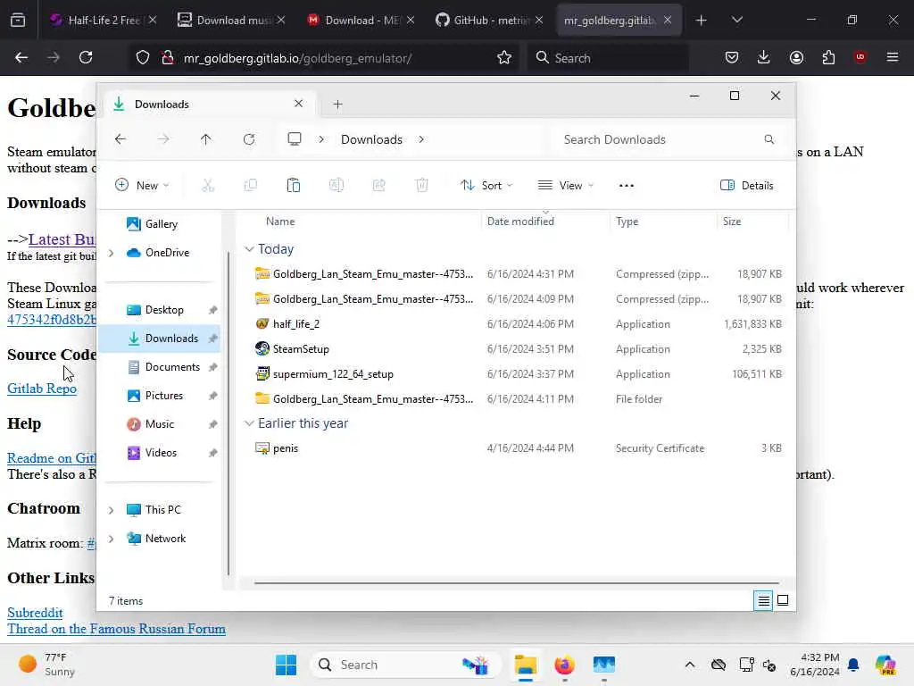This screenshot has height=686, width=914.
Task: List all Firefox tabs dropdown
Action: 736,20
